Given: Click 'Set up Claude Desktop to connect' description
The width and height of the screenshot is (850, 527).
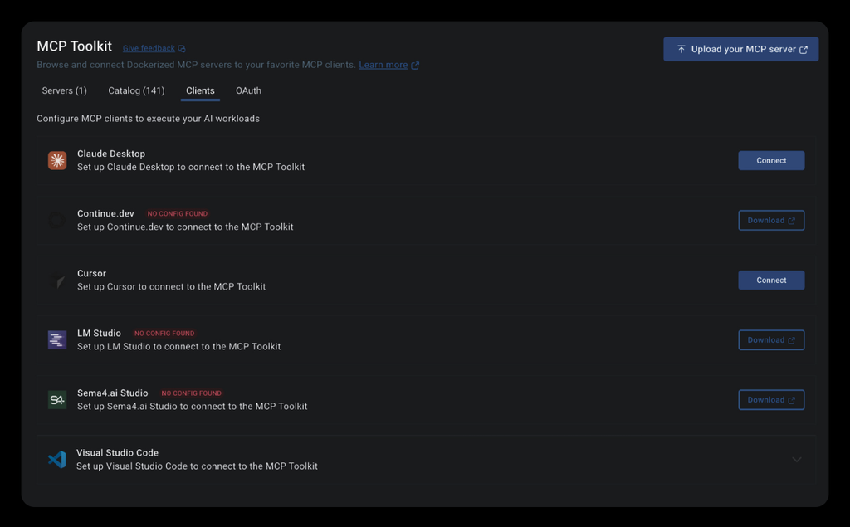Looking at the screenshot, I should pyautogui.click(x=191, y=167).
